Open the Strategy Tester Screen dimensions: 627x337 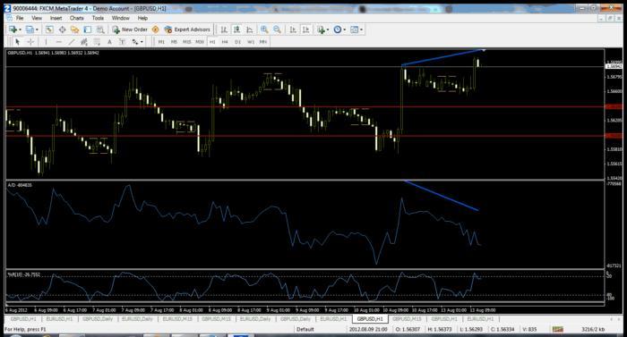pyautogui.click(x=100, y=29)
